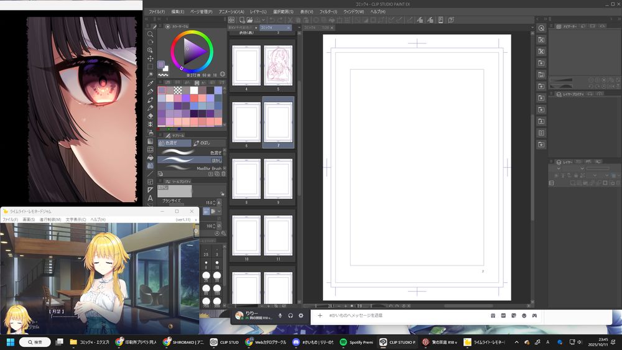Screen dimensions: 622x350
Task: Select the 色混ぜ sub tool group
Action: (175, 143)
